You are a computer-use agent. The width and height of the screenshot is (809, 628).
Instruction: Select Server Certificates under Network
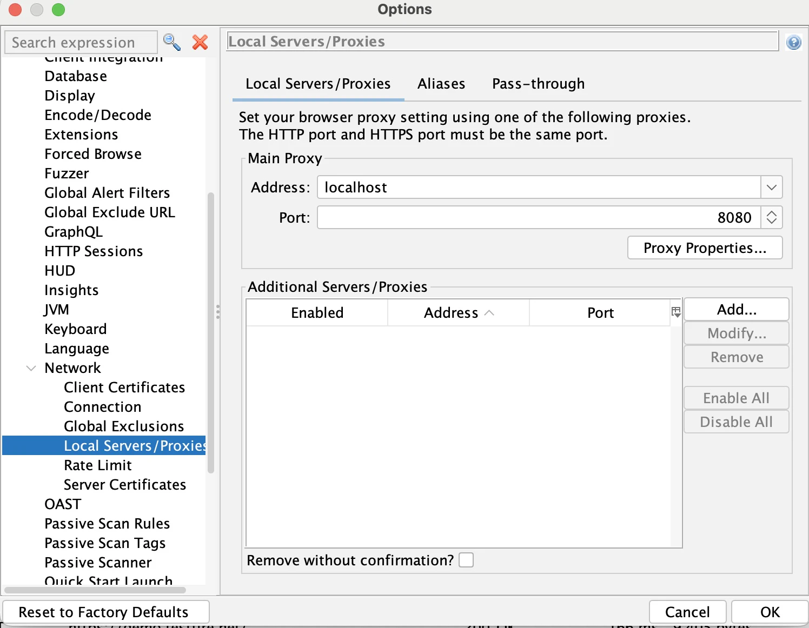coord(125,485)
